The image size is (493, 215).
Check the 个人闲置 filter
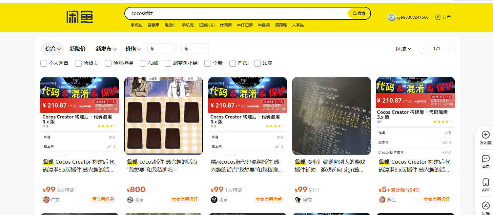(44, 63)
